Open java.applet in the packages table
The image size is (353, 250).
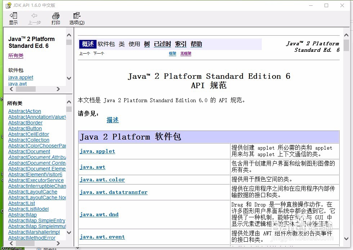[97, 151]
